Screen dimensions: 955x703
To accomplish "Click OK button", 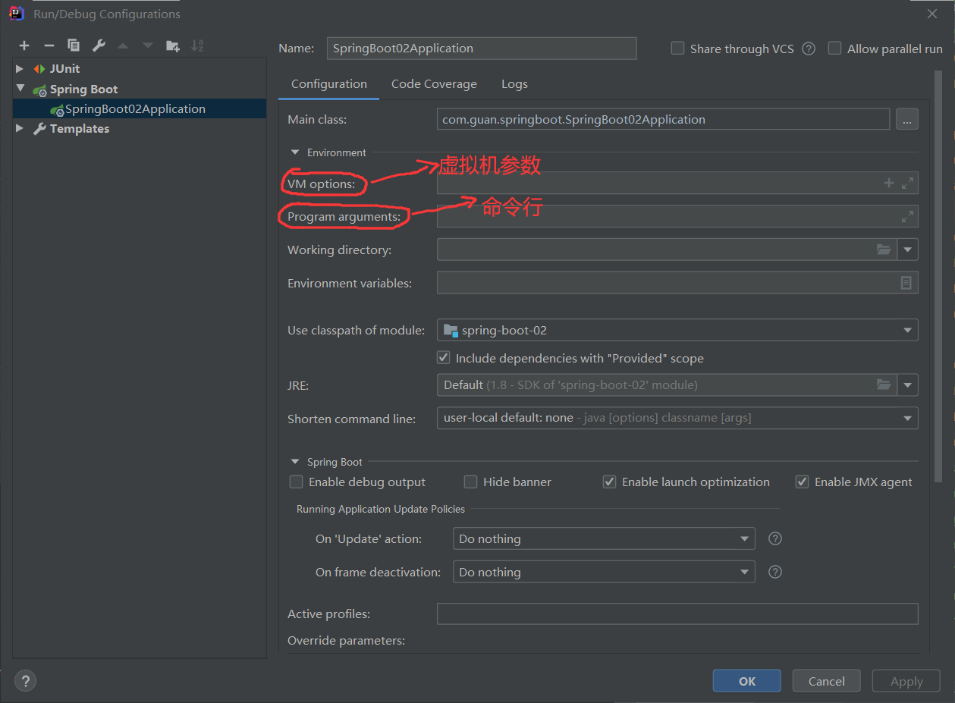I will tap(747, 681).
